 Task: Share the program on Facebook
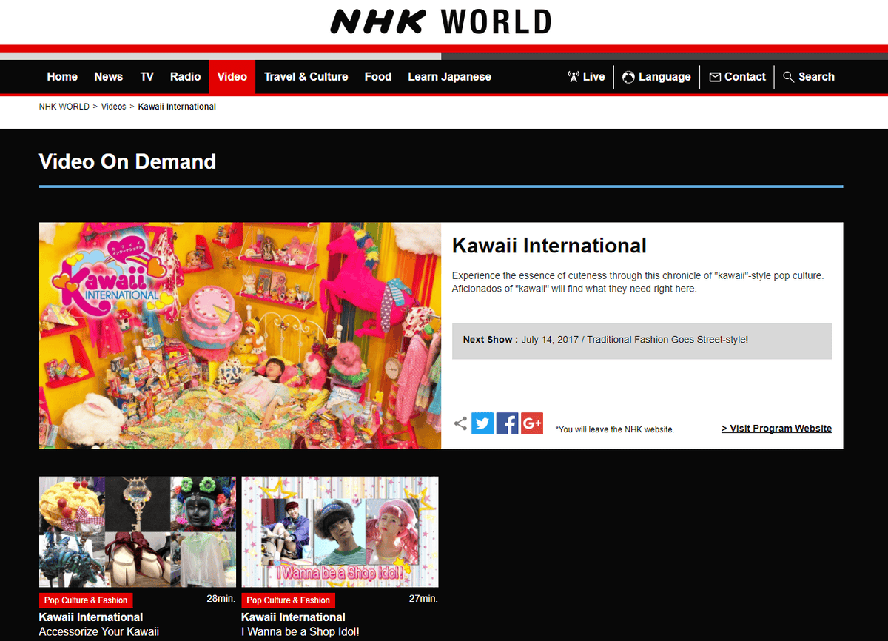tap(507, 423)
